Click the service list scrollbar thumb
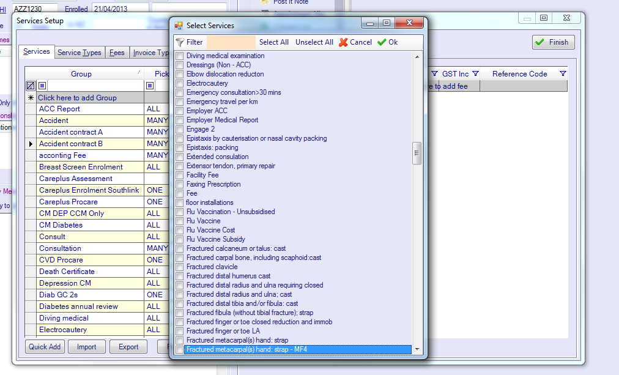619x375 pixels. [417, 153]
